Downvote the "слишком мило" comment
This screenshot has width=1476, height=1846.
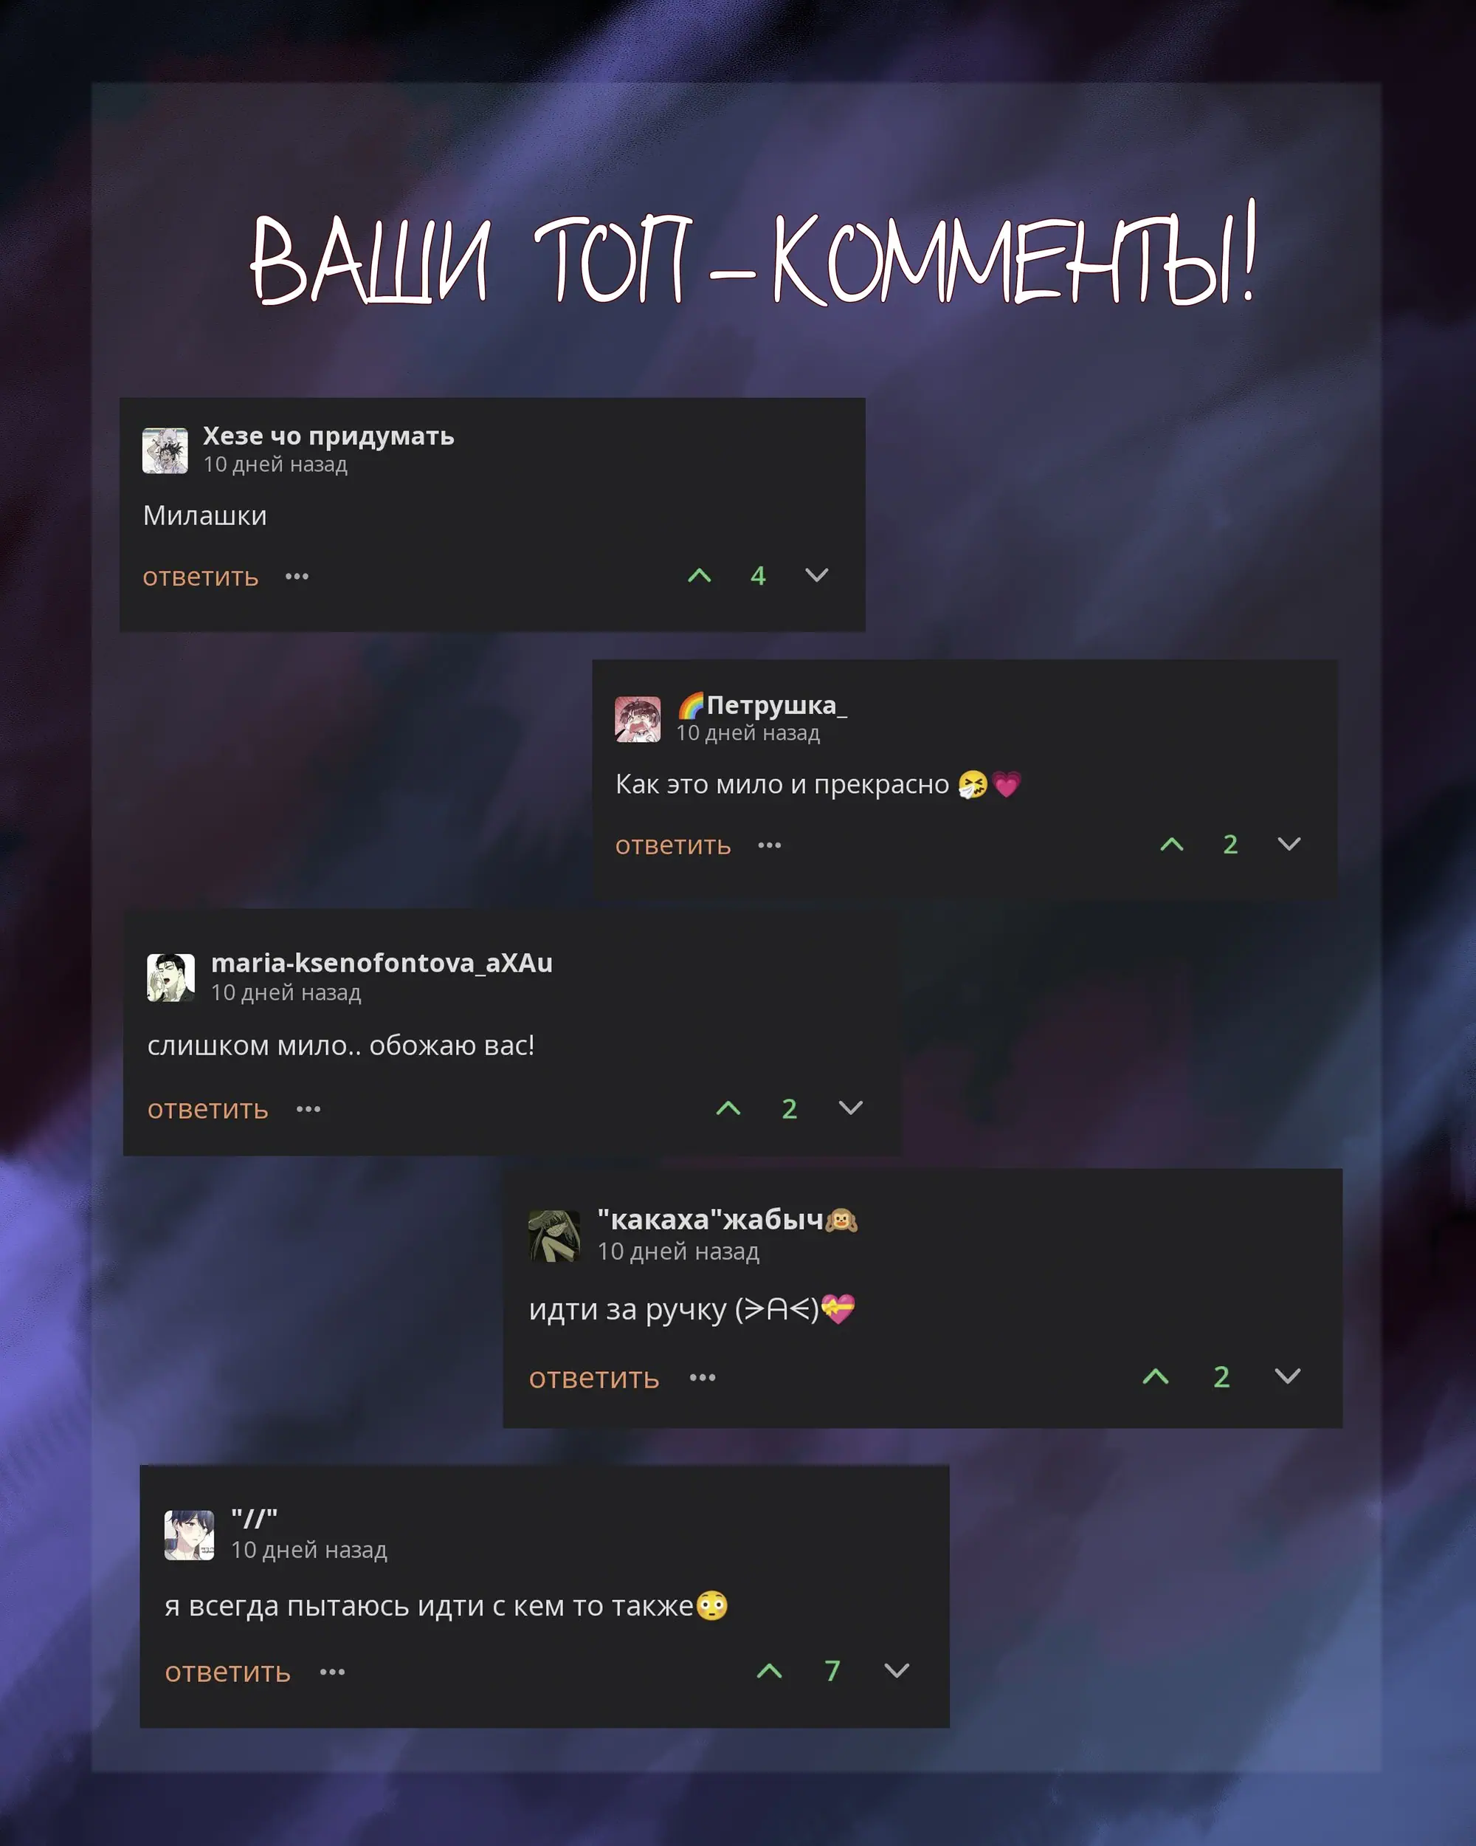(850, 1108)
